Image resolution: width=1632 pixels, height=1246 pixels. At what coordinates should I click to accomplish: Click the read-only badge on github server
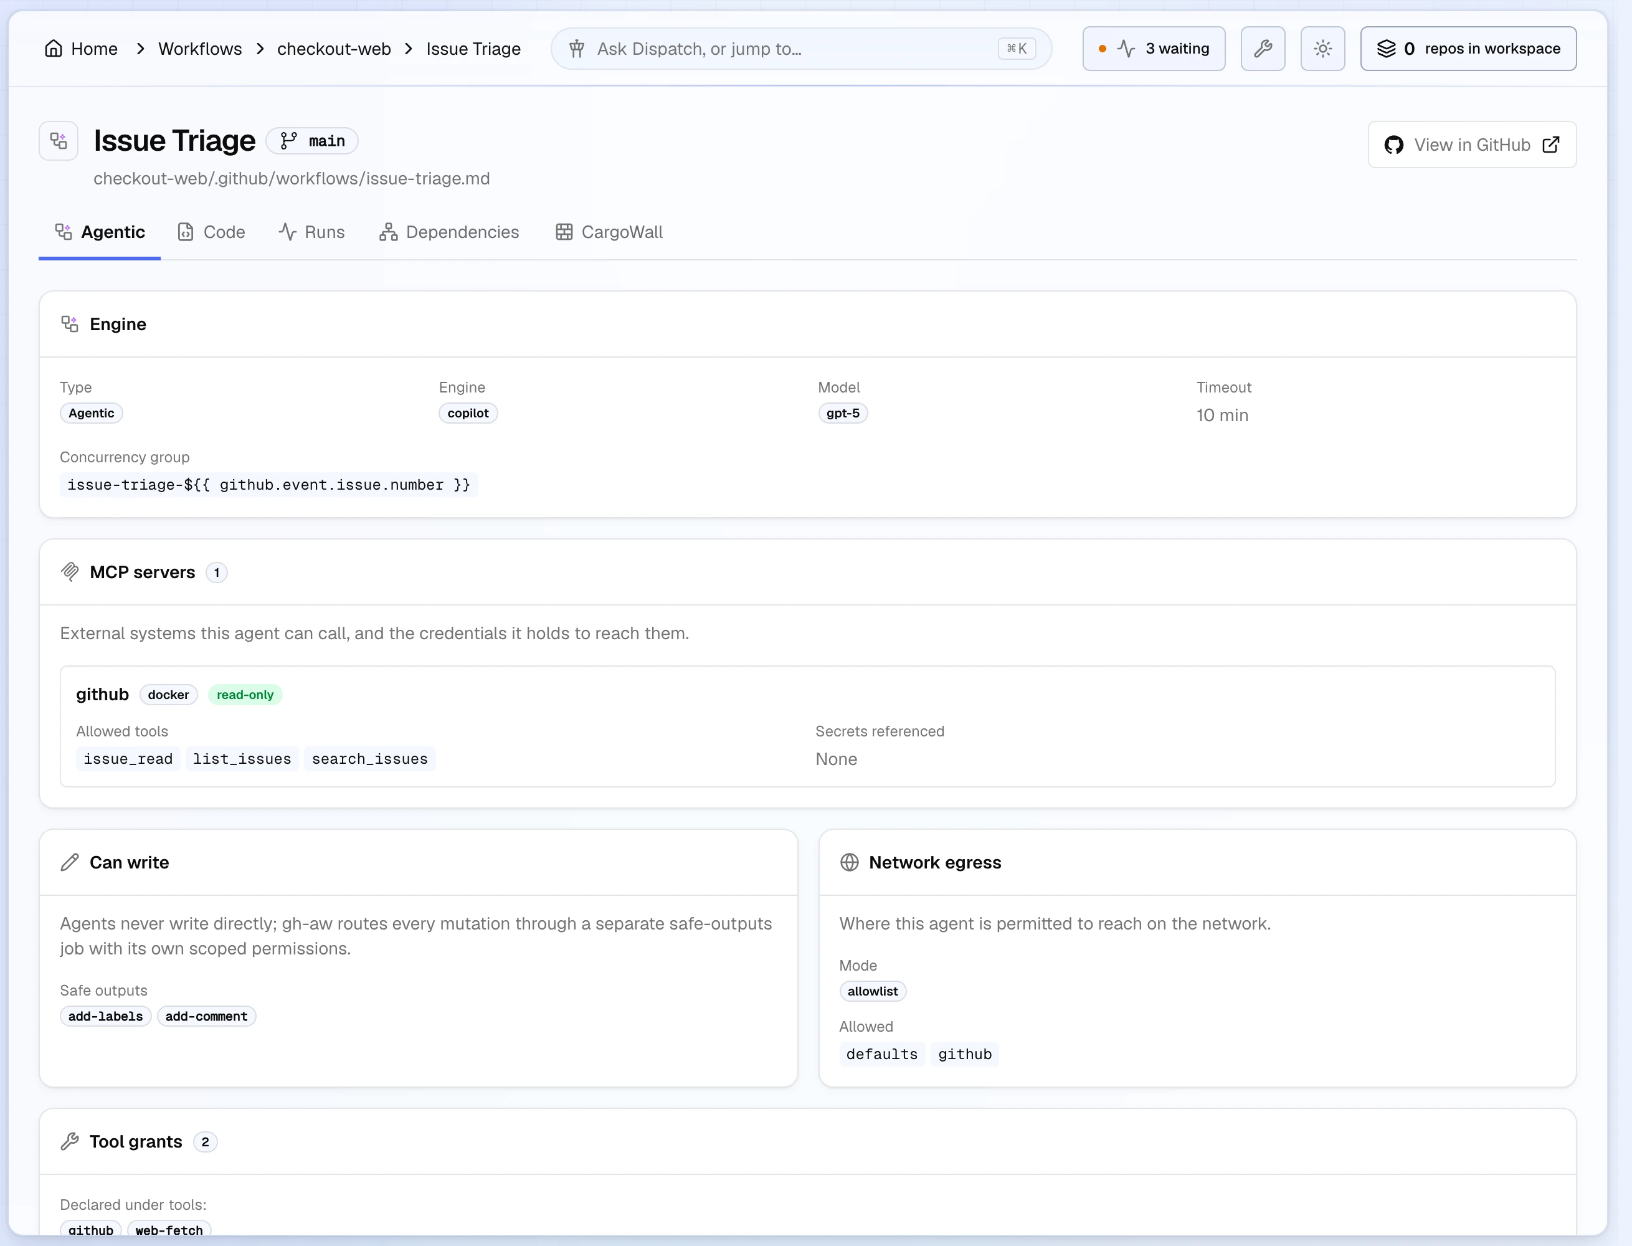tap(245, 695)
